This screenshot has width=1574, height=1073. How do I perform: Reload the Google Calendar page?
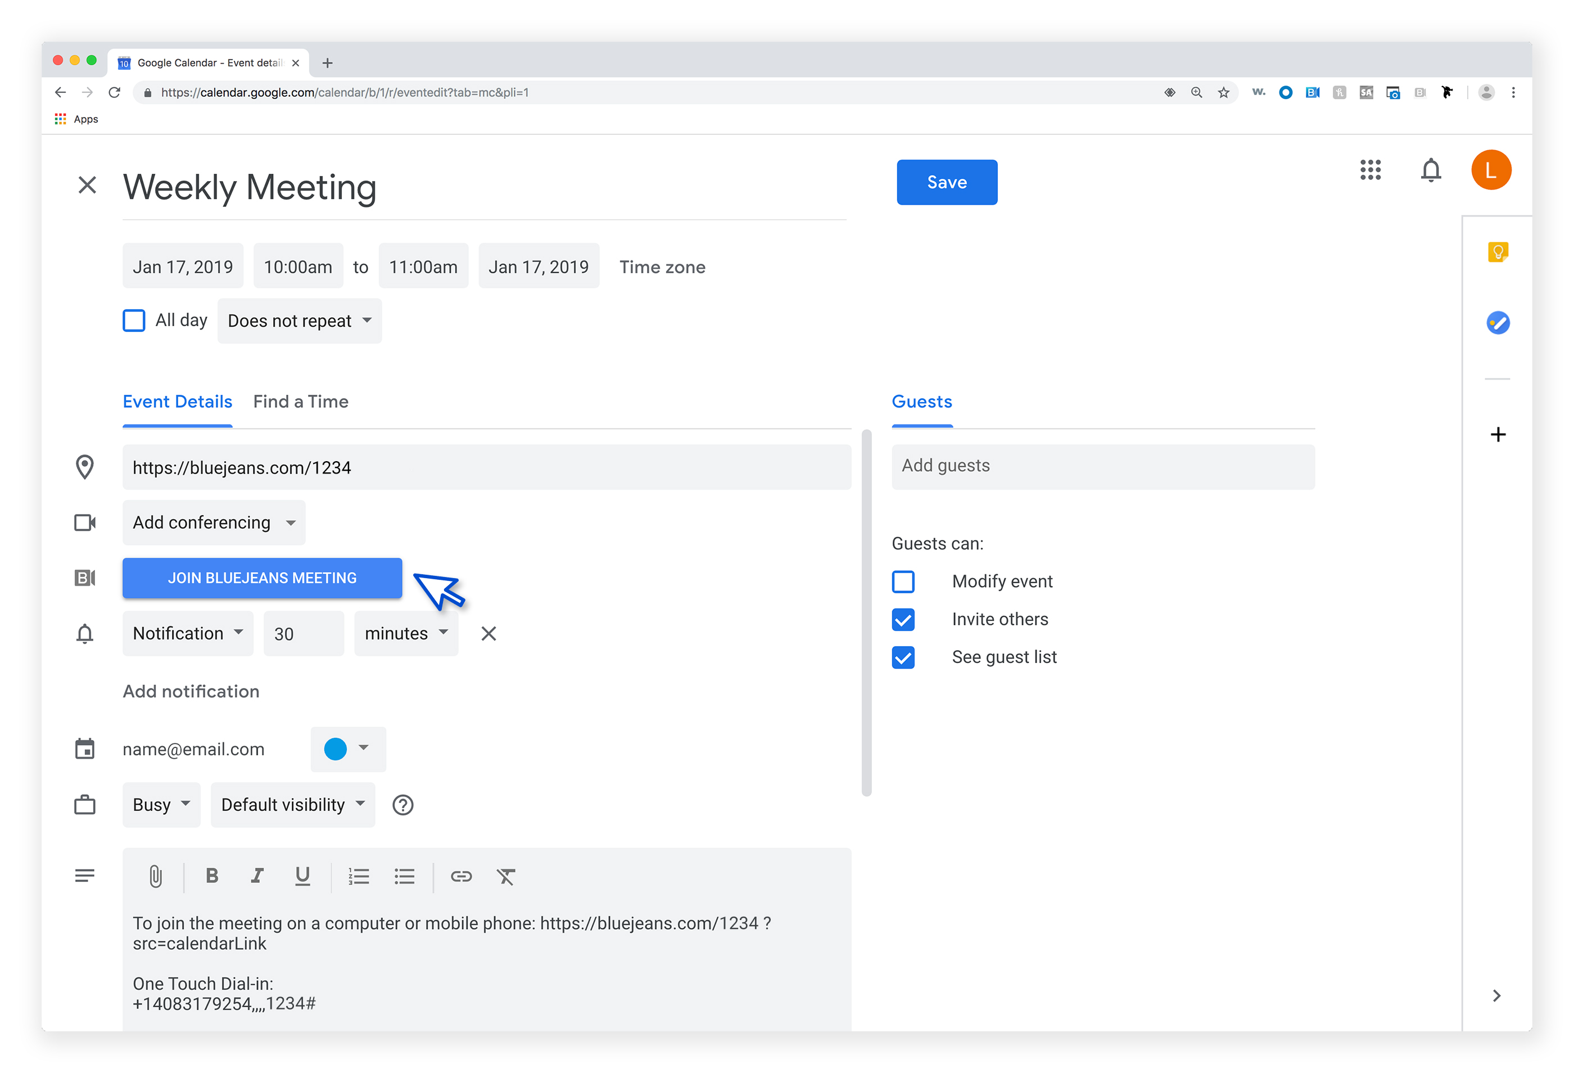coord(115,92)
